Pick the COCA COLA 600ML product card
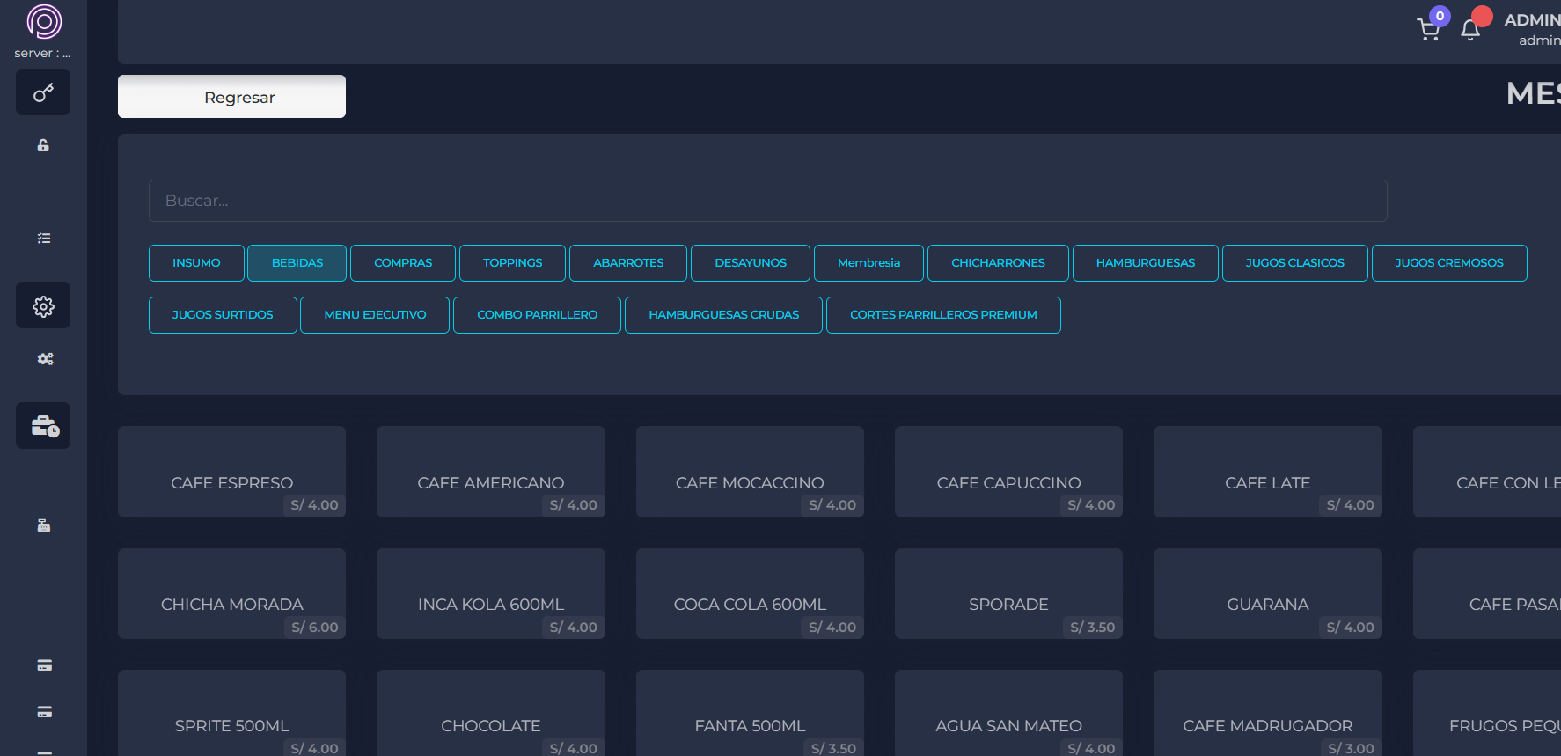Screen dimensions: 1561x756 (750, 594)
